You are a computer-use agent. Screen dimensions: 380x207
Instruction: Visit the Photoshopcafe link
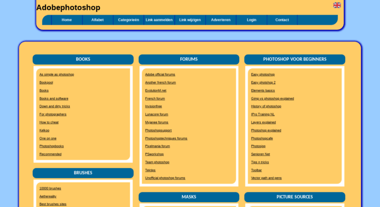point(262,138)
